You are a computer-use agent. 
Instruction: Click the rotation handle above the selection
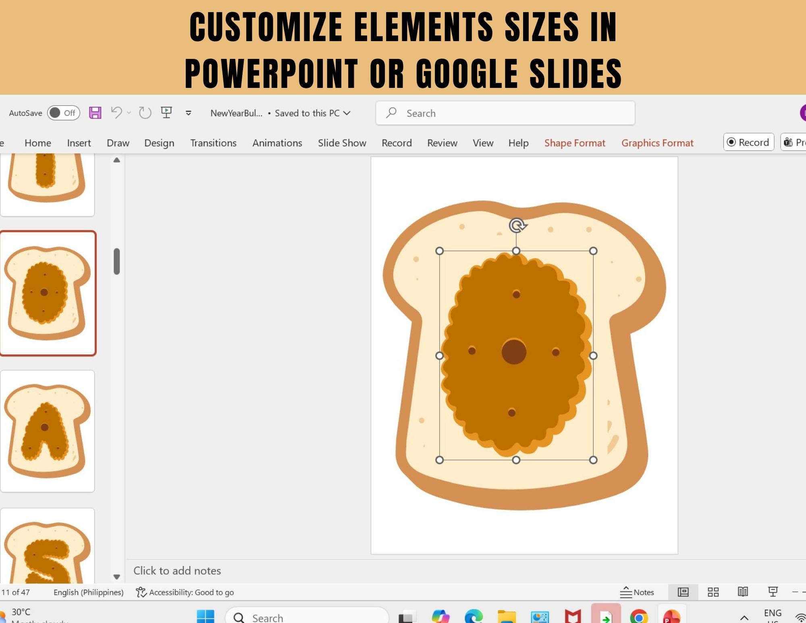517,225
